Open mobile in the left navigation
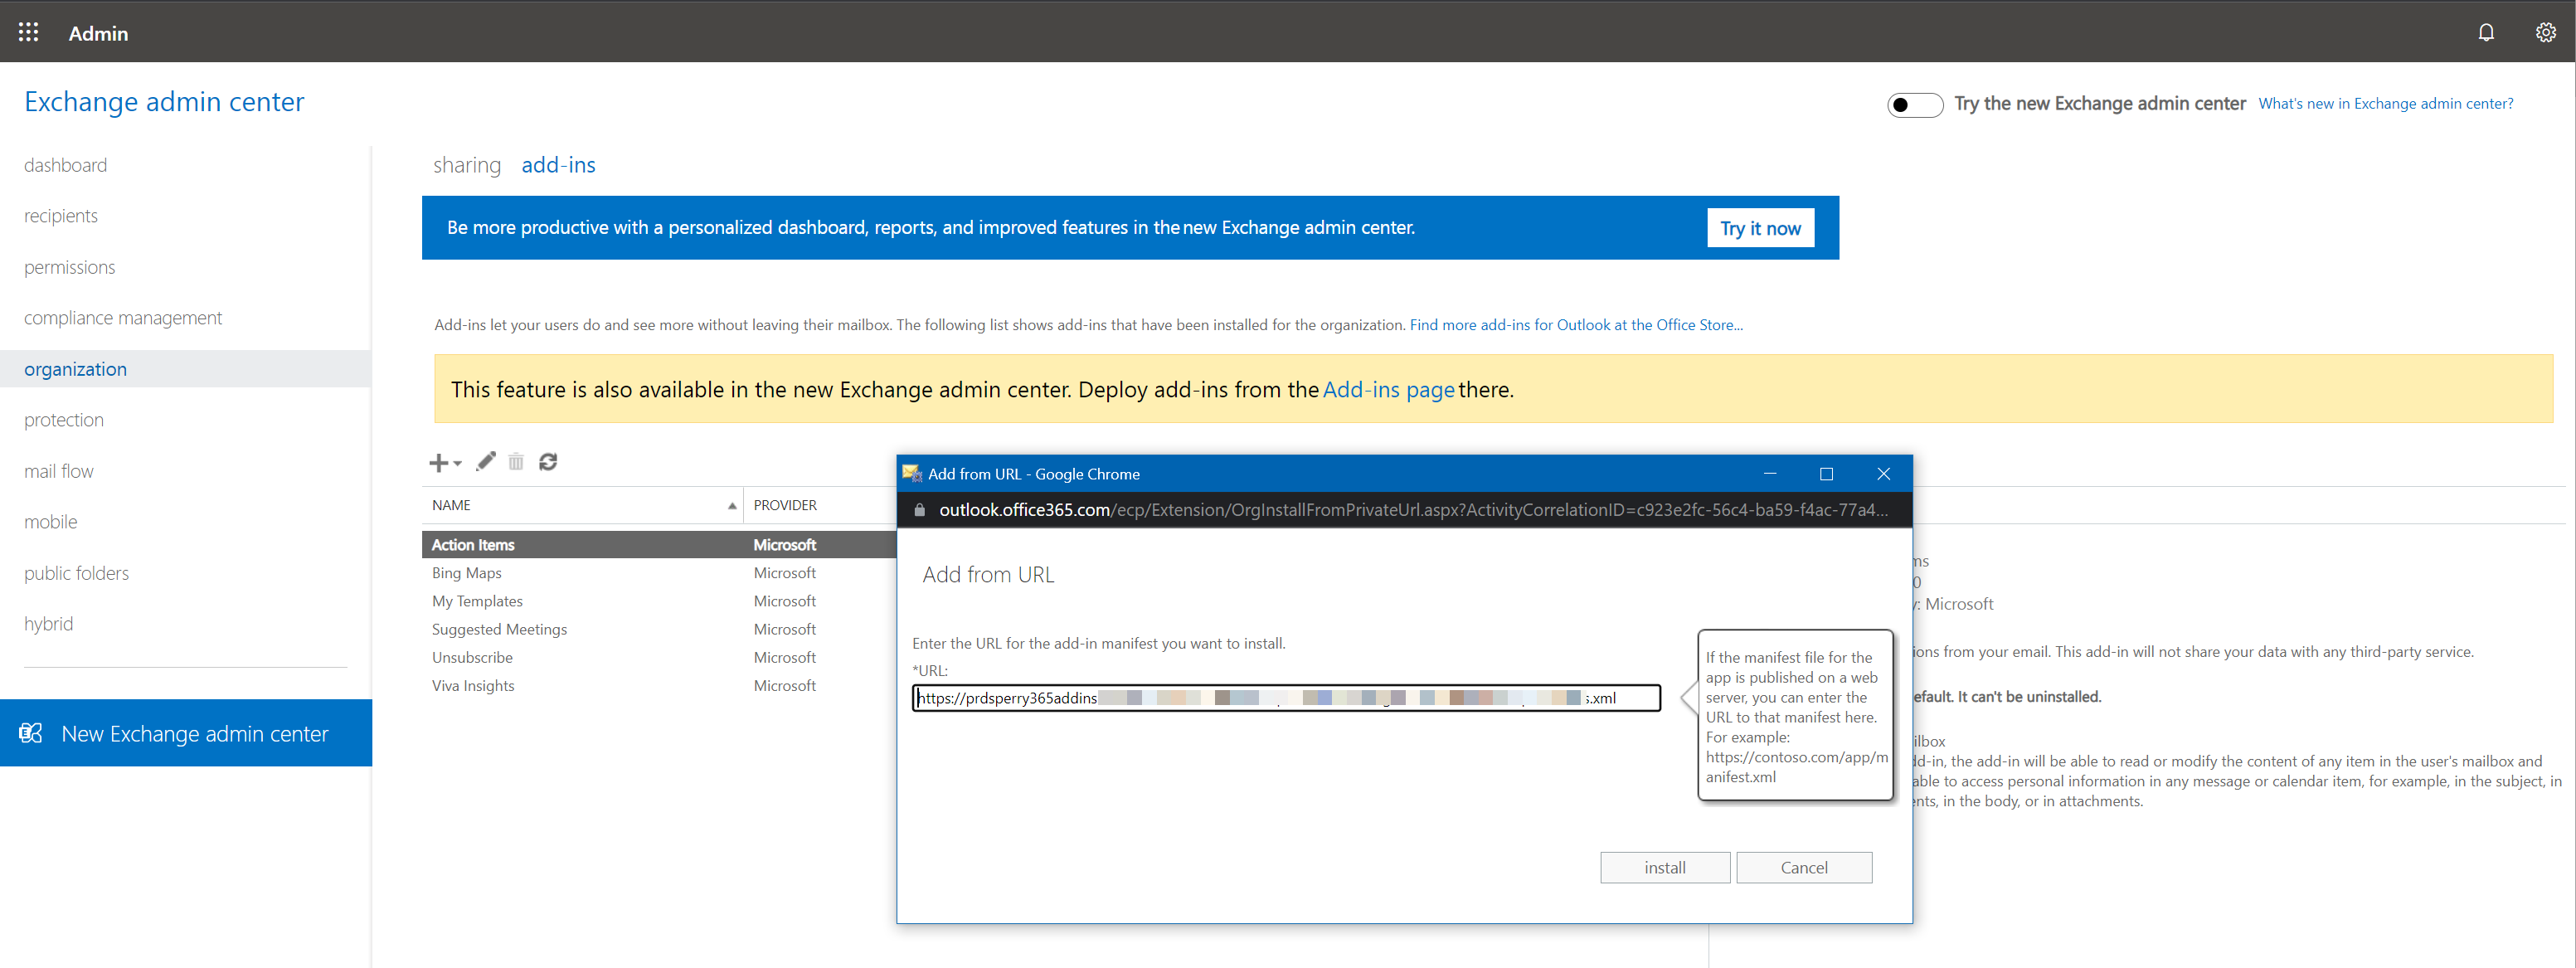Viewport: 2576px width, 968px height. coord(51,522)
